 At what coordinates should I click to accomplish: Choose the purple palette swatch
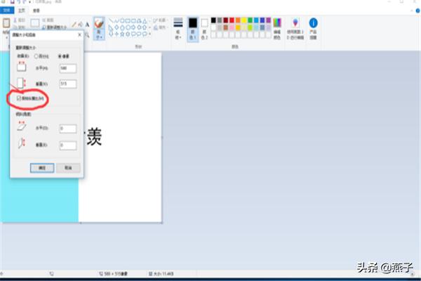point(269,20)
